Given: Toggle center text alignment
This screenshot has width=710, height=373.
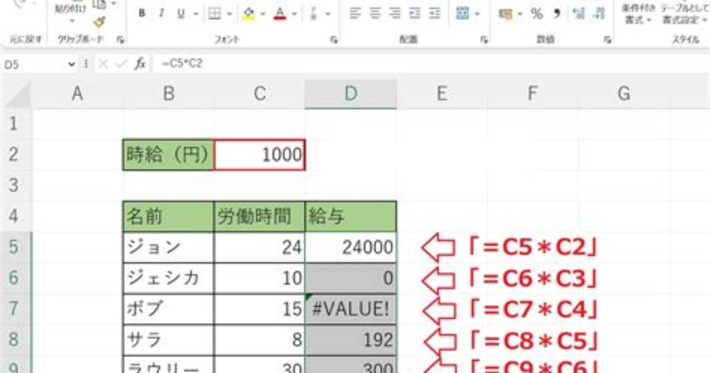Looking at the screenshot, I should coord(375,14).
